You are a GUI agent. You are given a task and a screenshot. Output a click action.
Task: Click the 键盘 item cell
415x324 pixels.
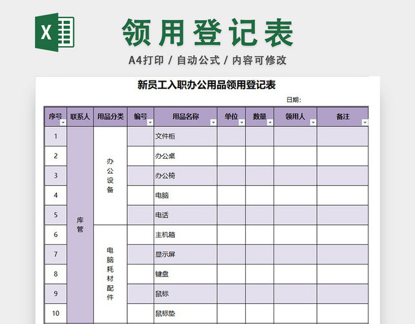[x=185, y=274]
